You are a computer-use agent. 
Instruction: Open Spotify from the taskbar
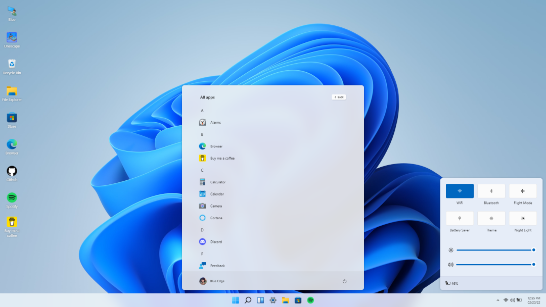pyautogui.click(x=310, y=299)
